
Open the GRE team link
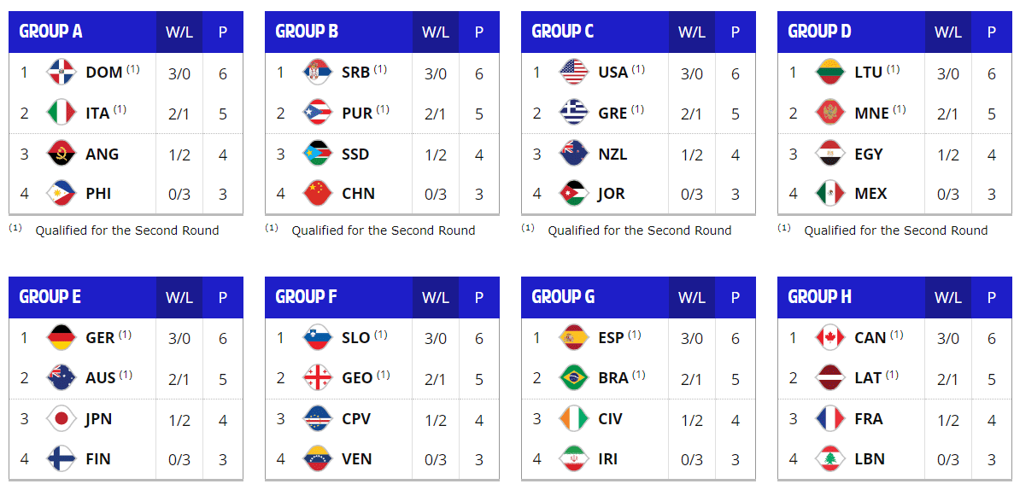[x=613, y=114]
